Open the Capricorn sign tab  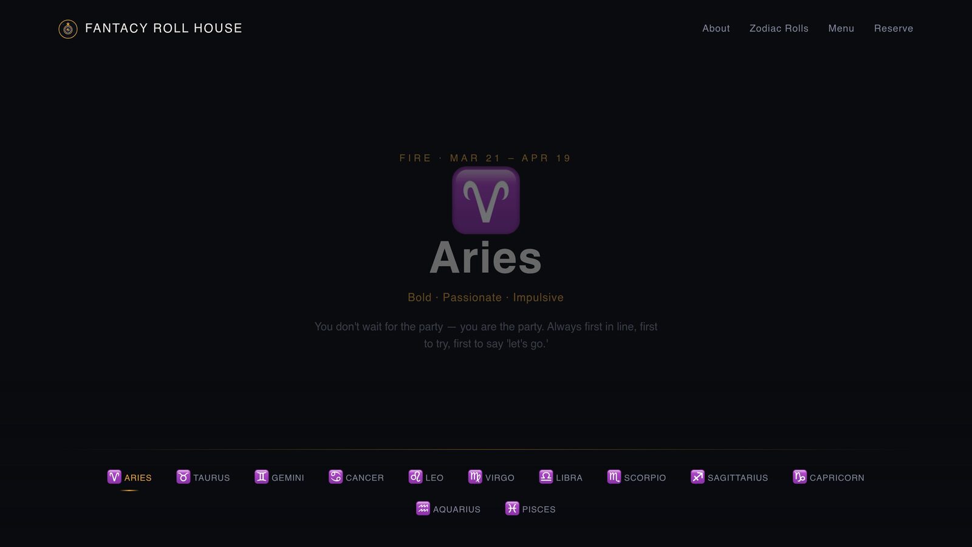829,478
